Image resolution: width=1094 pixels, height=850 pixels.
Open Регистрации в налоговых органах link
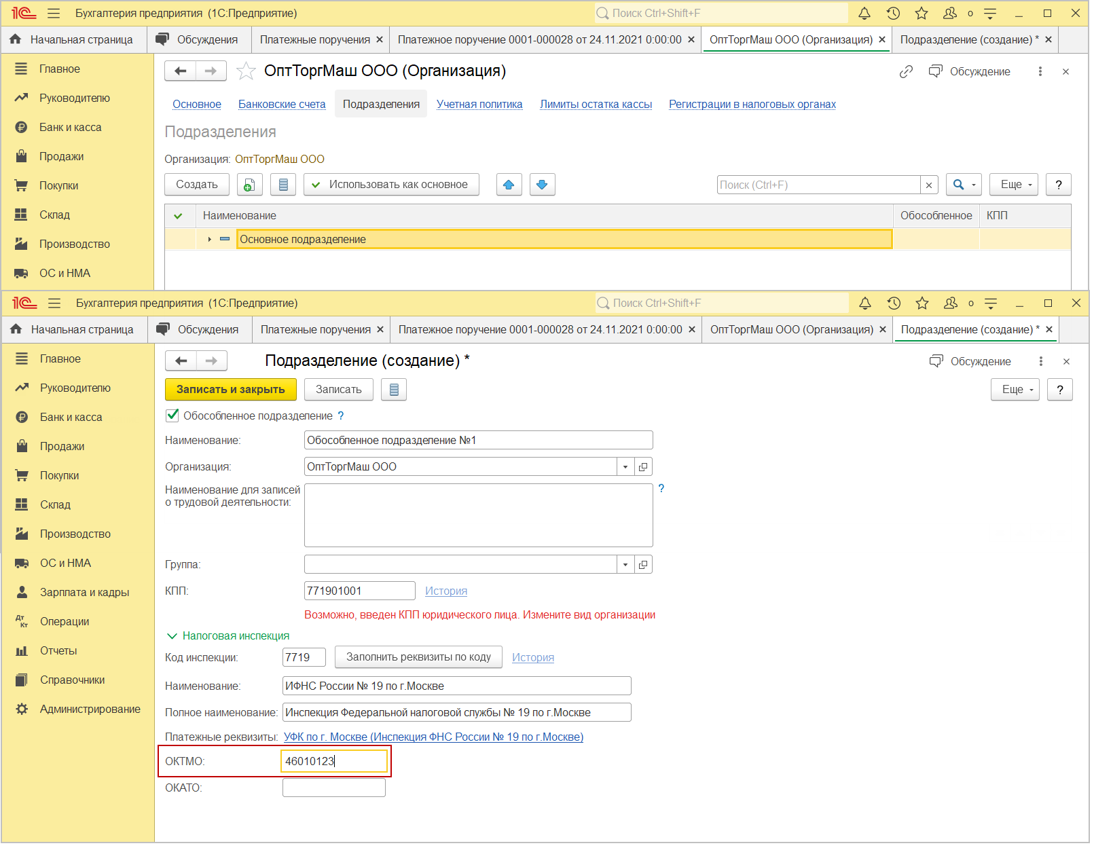coord(752,104)
